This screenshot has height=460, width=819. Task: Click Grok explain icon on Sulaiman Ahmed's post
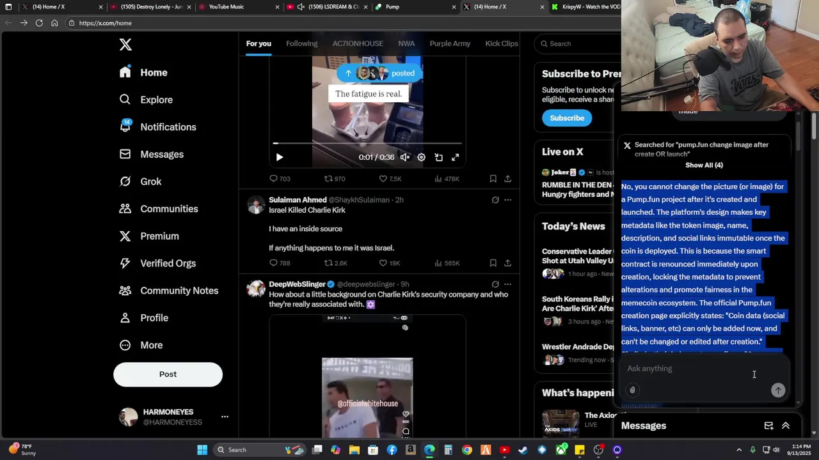click(x=495, y=200)
